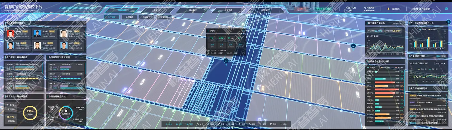Switch to the 智能巡检 main tab
The image size is (452, 130).
tap(228, 10)
